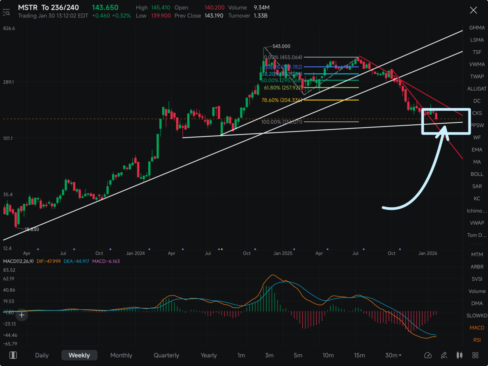This screenshot has height=366, width=488.
Task: Close the full-screen chart view
Action: click(473, 10)
